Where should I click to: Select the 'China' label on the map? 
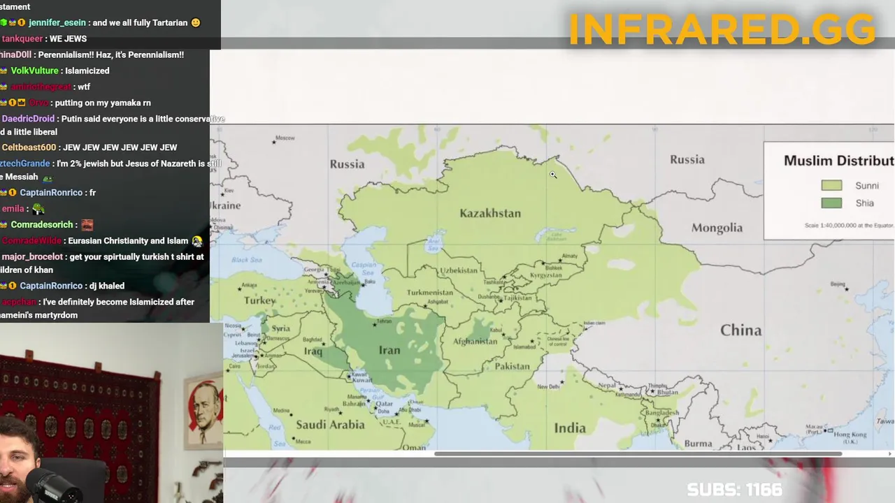coord(741,330)
